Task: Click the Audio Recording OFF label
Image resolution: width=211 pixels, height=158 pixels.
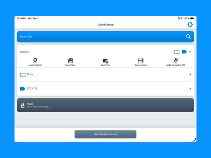Action: (176, 65)
